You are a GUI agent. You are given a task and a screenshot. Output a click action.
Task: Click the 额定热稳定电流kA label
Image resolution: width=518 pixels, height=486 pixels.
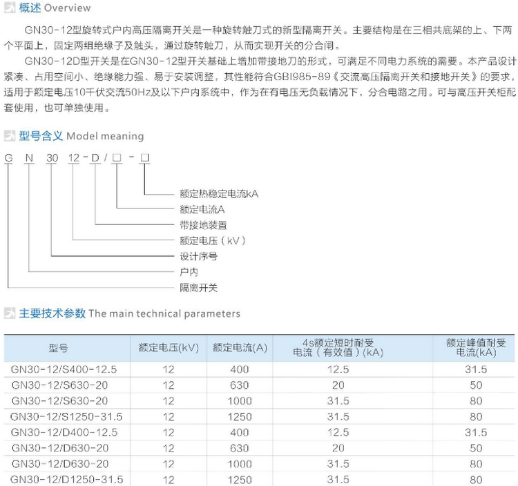(x=219, y=194)
